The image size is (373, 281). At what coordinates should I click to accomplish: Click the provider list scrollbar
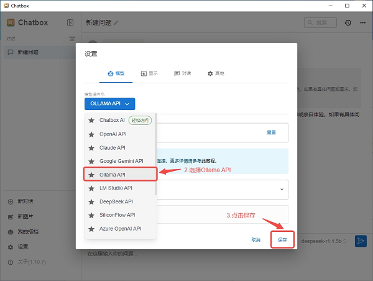pyautogui.click(x=156, y=155)
